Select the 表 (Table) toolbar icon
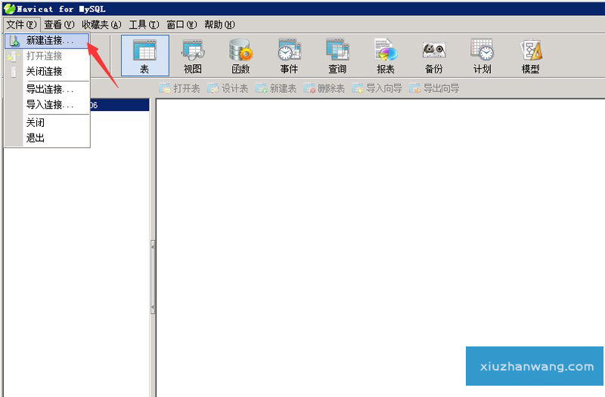 [x=144, y=55]
